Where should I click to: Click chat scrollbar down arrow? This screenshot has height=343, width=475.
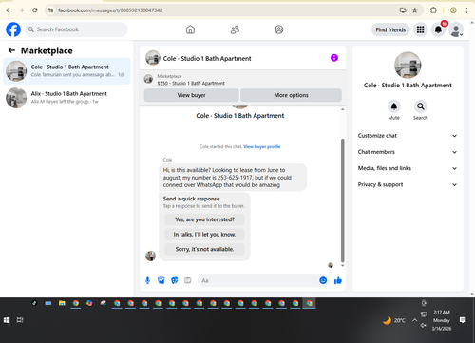(x=342, y=265)
